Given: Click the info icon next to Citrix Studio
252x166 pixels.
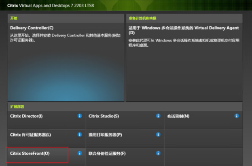Looking at the screenshot, I should tap(158, 116).
